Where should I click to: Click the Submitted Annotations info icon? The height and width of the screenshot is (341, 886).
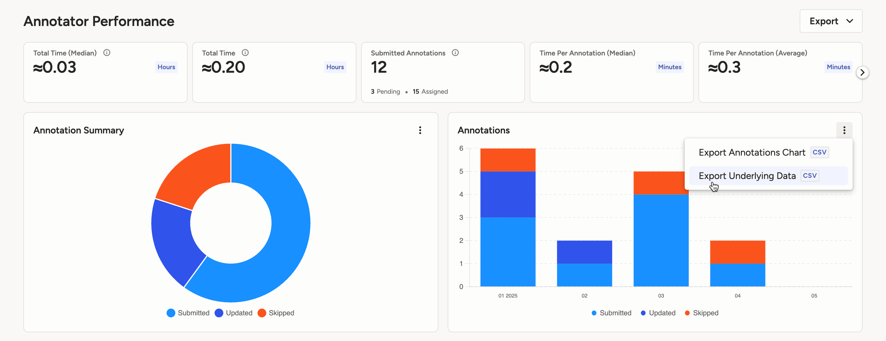click(x=455, y=53)
